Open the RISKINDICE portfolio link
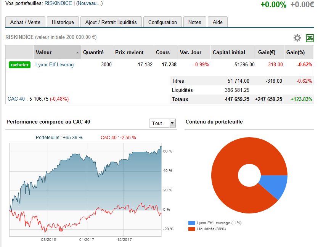The image size is (318, 247). point(59,3)
